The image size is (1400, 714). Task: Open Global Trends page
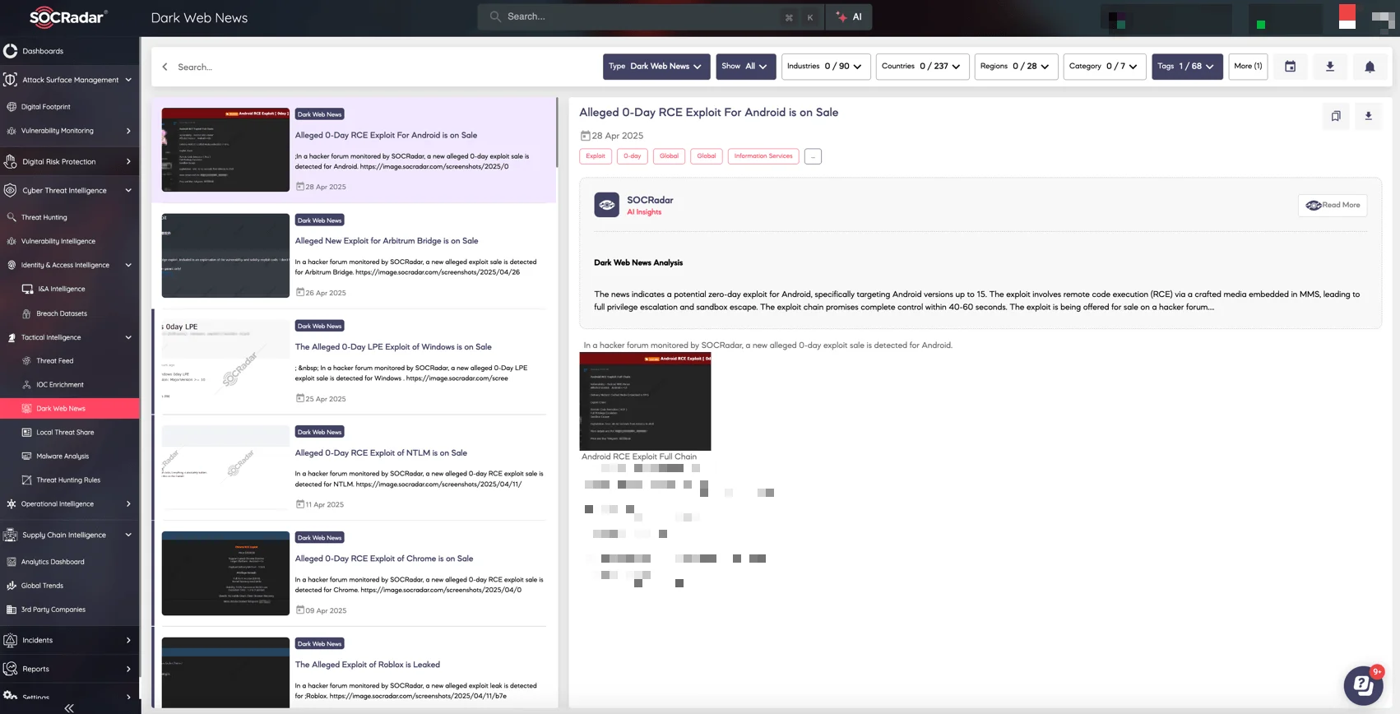click(x=42, y=586)
